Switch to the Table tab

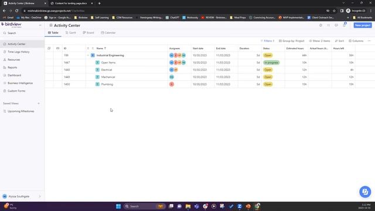[53, 33]
